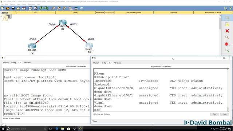The width and height of the screenshot is (233, 131).
Task: Click the rommon 1 > prompt in R1 CLI
Action: click(x=13, y=114)
